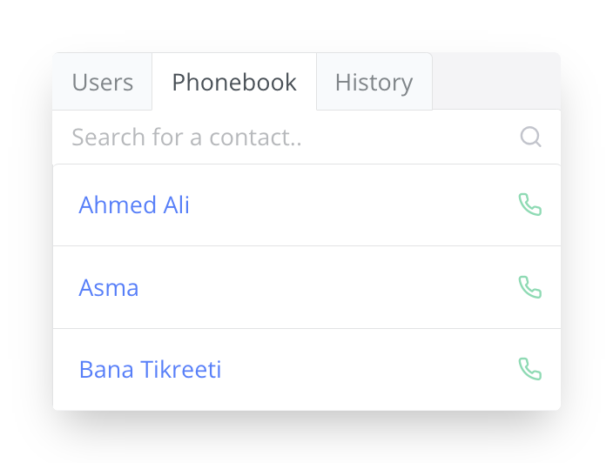Screen dimensions: 613x463
Task: Dial Bana Tikreeti with the phone icon
Action: 529,369
